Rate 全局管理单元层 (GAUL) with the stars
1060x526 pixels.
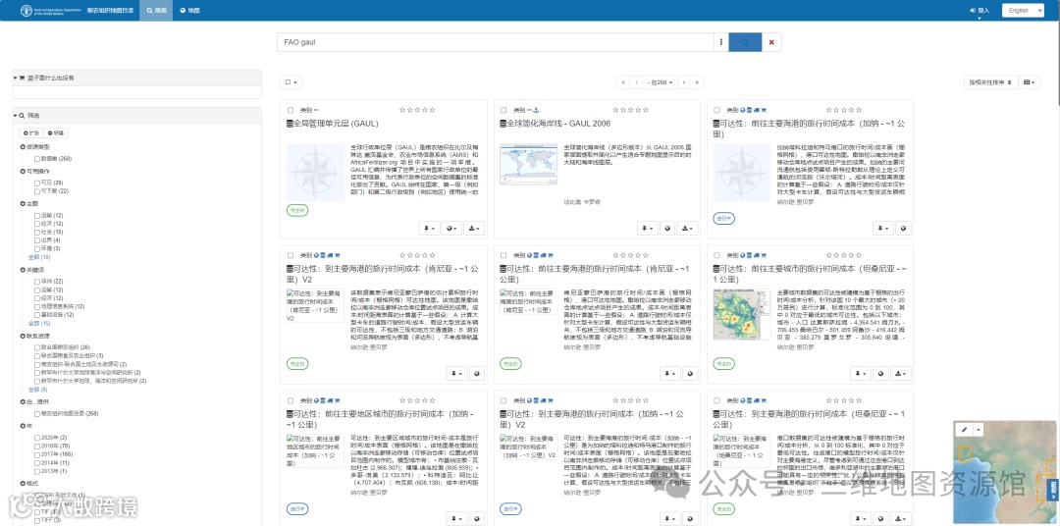(x=416, y=110)
